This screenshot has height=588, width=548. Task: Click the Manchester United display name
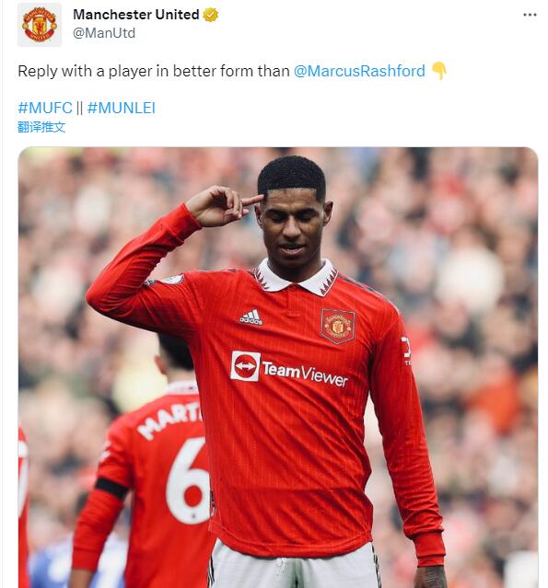tap(136, 15)
